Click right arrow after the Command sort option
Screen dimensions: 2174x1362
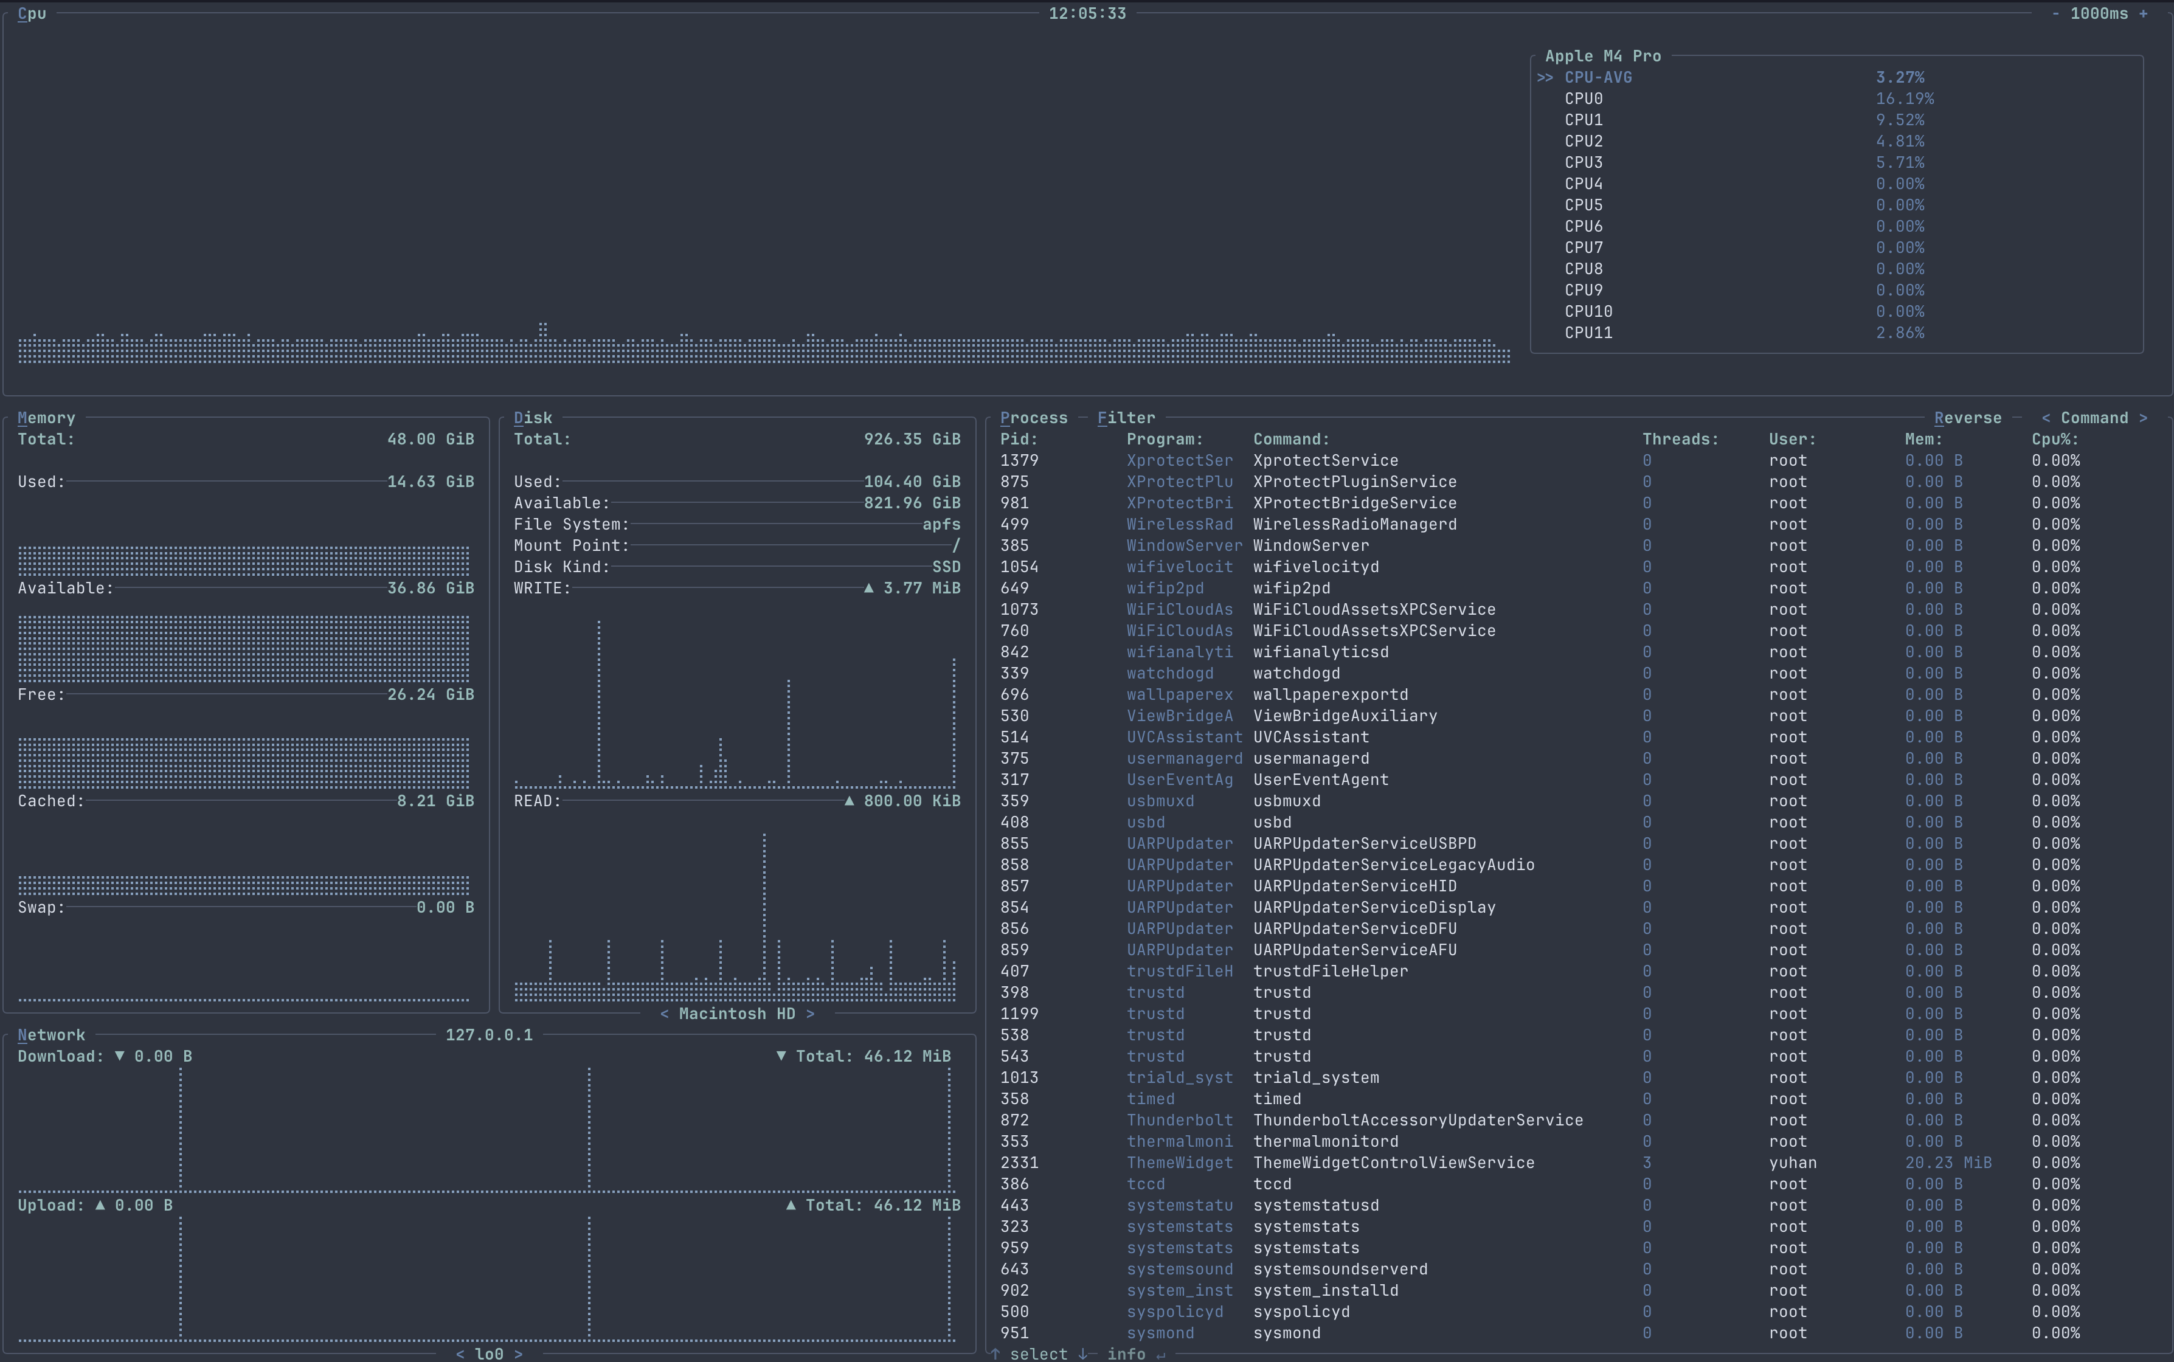[x=2144, y=418]
